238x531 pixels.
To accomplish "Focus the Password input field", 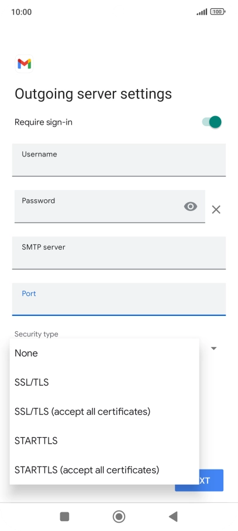I will pyautogui.click(x=110, y=206).
